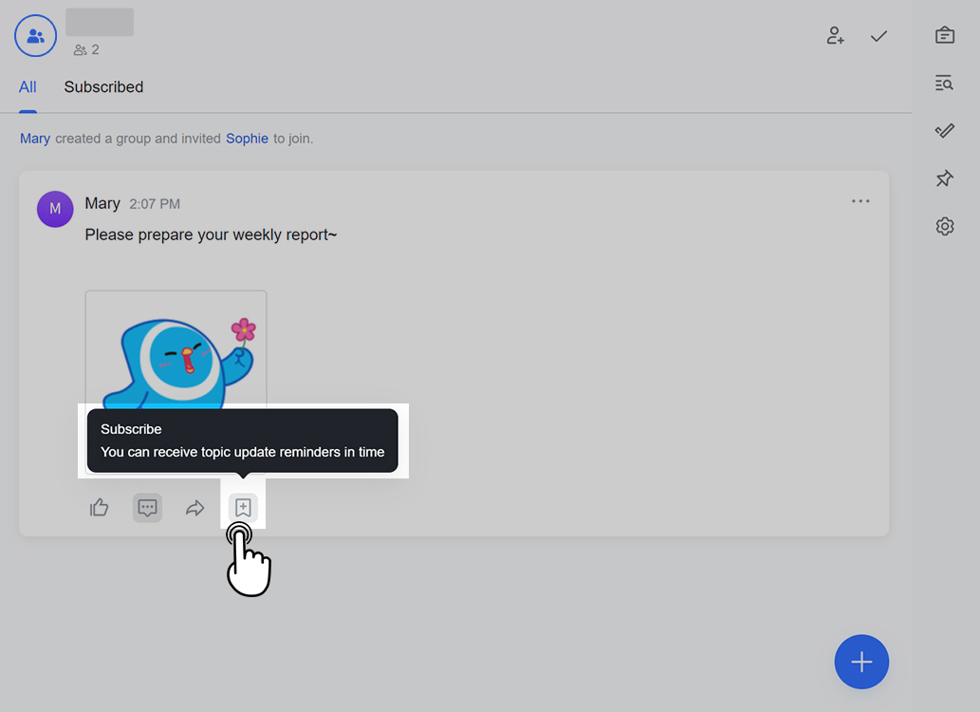Open pinned items via the pin icon
The image size is (980, 712).
click(944, 178)
